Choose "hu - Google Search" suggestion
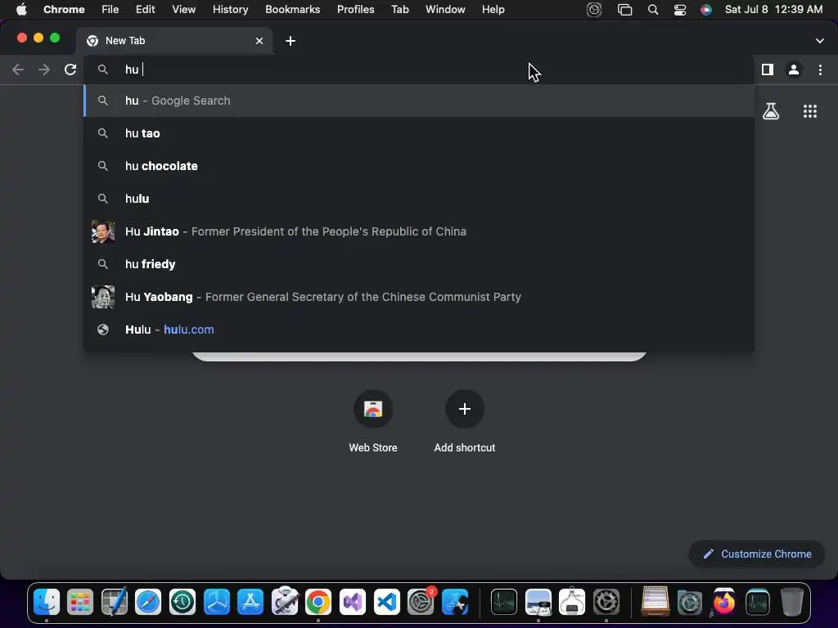The height and width of the screenshot is (628, 838). (x=419, y=101)
